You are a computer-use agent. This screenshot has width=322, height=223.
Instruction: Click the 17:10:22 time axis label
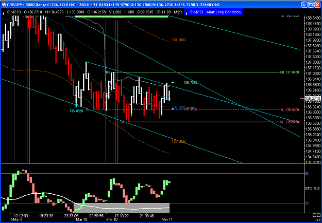click(x=121, y=216)
